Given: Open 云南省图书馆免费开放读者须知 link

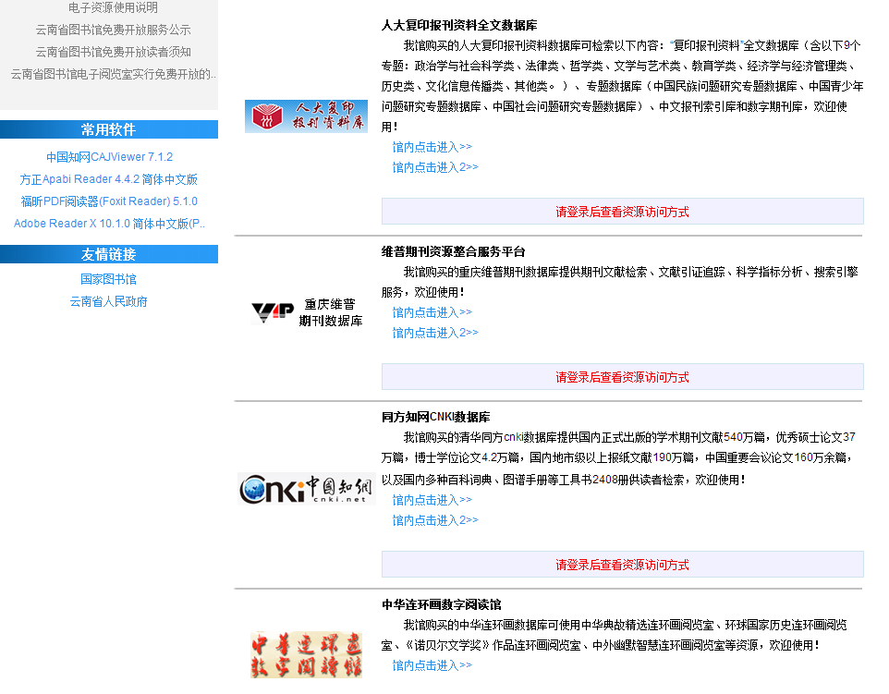Looking at the screenshot, I should (113, 52).
